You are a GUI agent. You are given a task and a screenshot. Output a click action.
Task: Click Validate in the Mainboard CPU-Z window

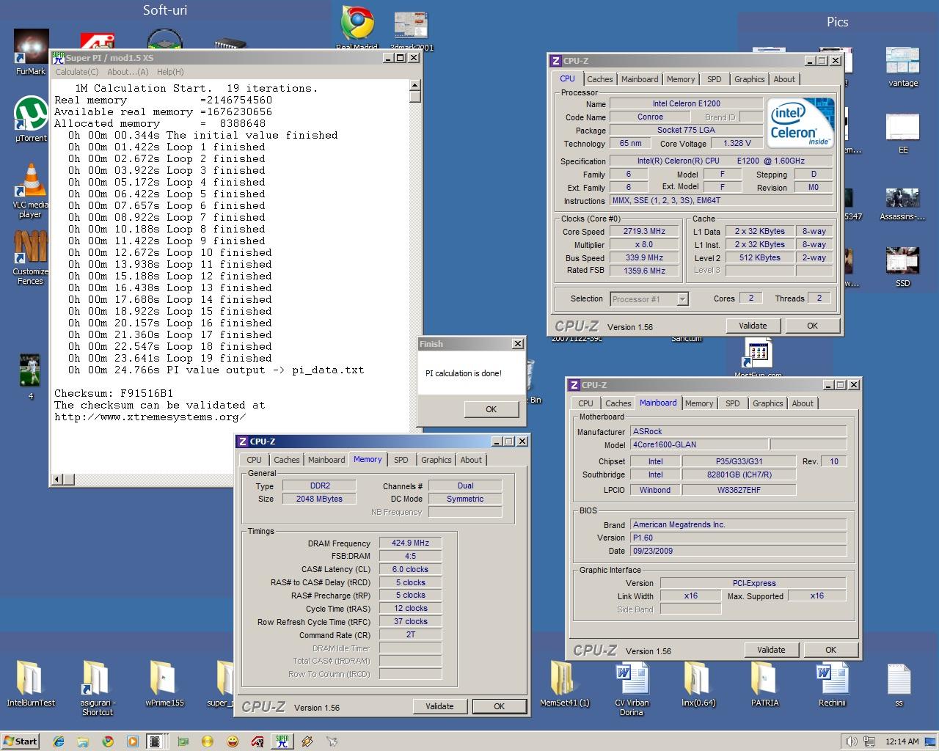point(771,650)
